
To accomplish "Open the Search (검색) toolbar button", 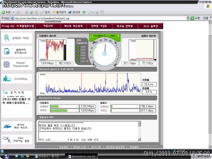I will click(x=45, y=12).
